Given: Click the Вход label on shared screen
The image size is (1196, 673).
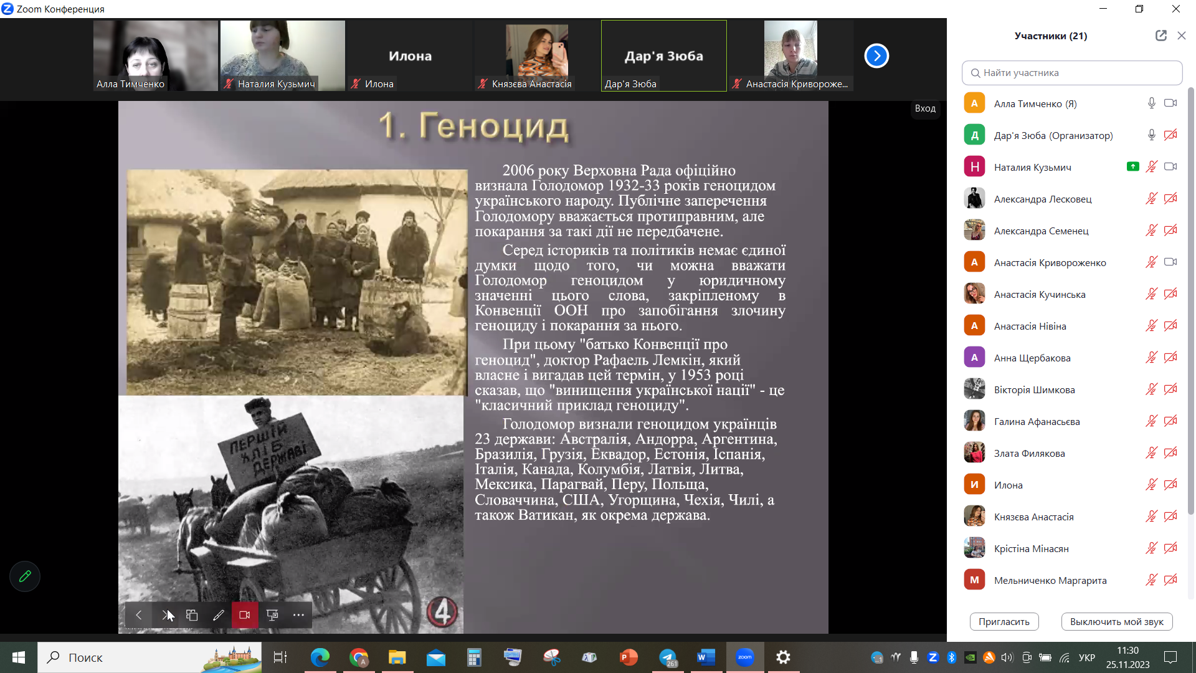Looking at the screenshot, I should tap(925, 108).
